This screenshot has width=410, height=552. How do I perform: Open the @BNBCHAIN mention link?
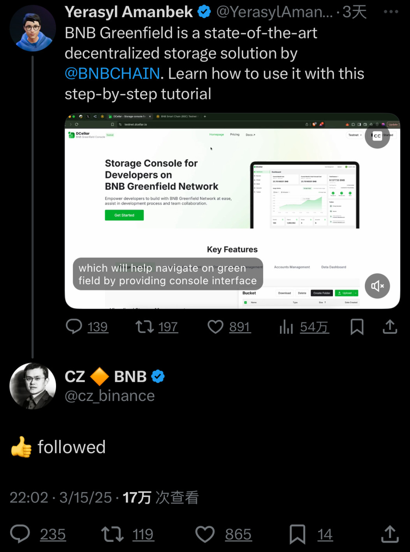[x=112, y=74]
